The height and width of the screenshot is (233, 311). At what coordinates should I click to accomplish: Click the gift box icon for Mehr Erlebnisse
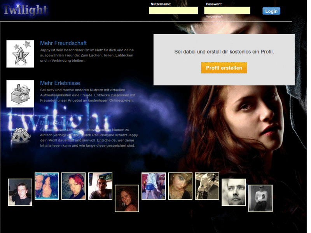coord(20,94)
